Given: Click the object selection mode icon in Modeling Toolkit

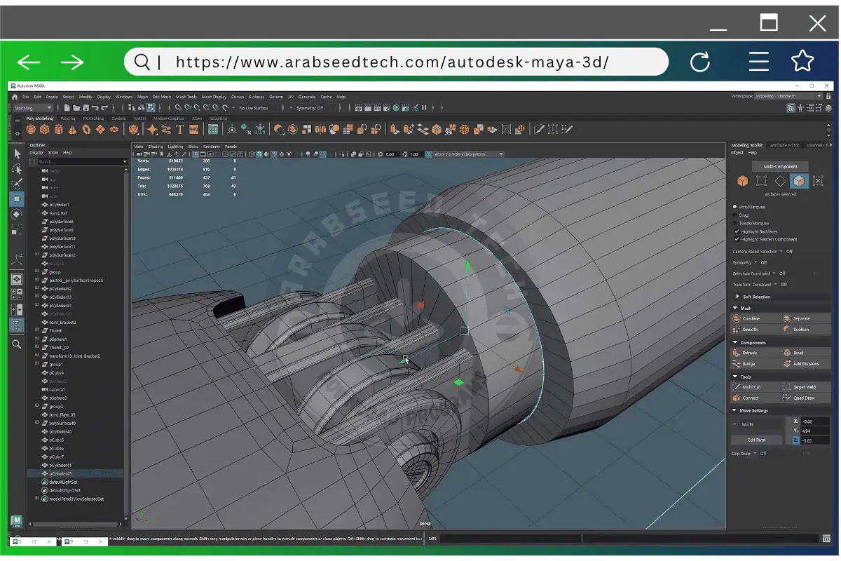Looking at the screenshot, I should pos(743,181).
